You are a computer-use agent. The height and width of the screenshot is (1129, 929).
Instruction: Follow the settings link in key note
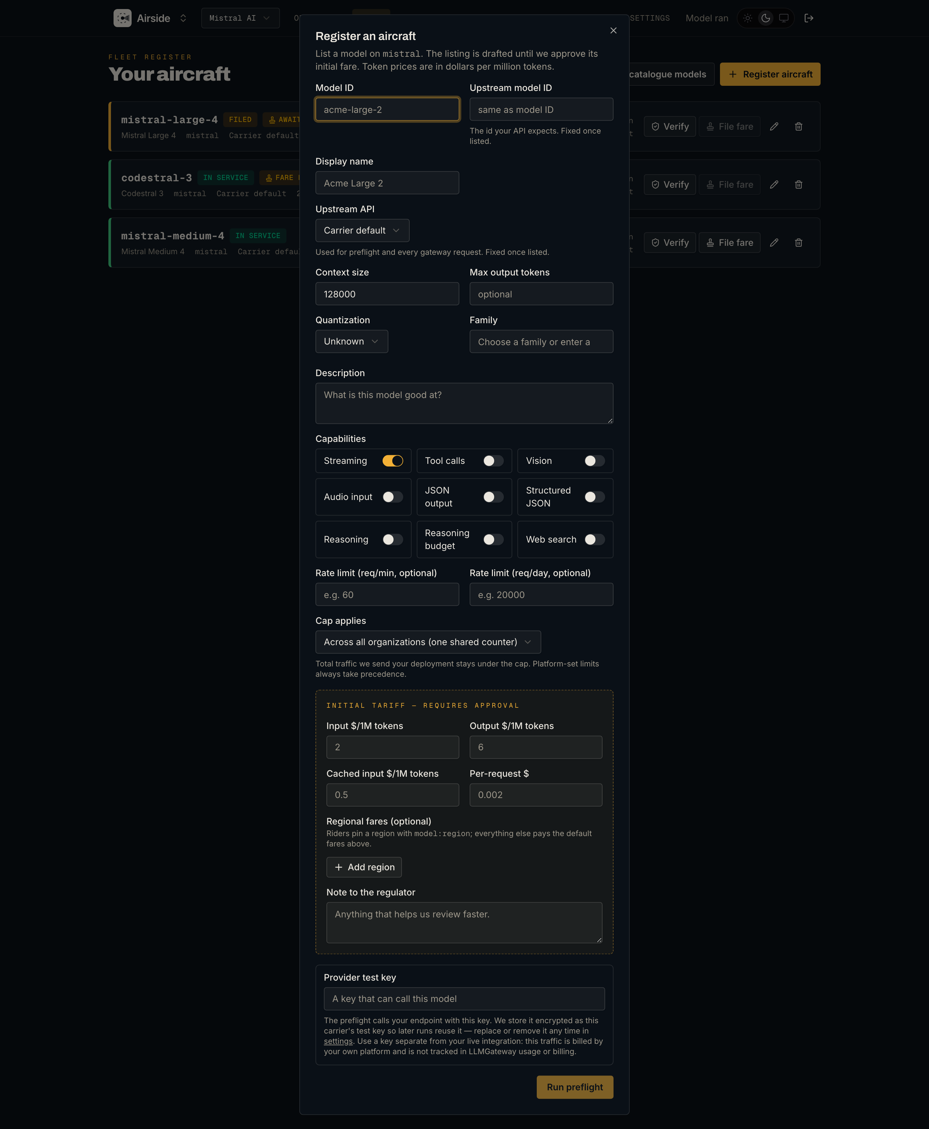(x=338, y=1041)
